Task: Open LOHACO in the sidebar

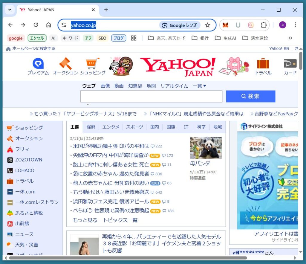Action: [25, 170]
